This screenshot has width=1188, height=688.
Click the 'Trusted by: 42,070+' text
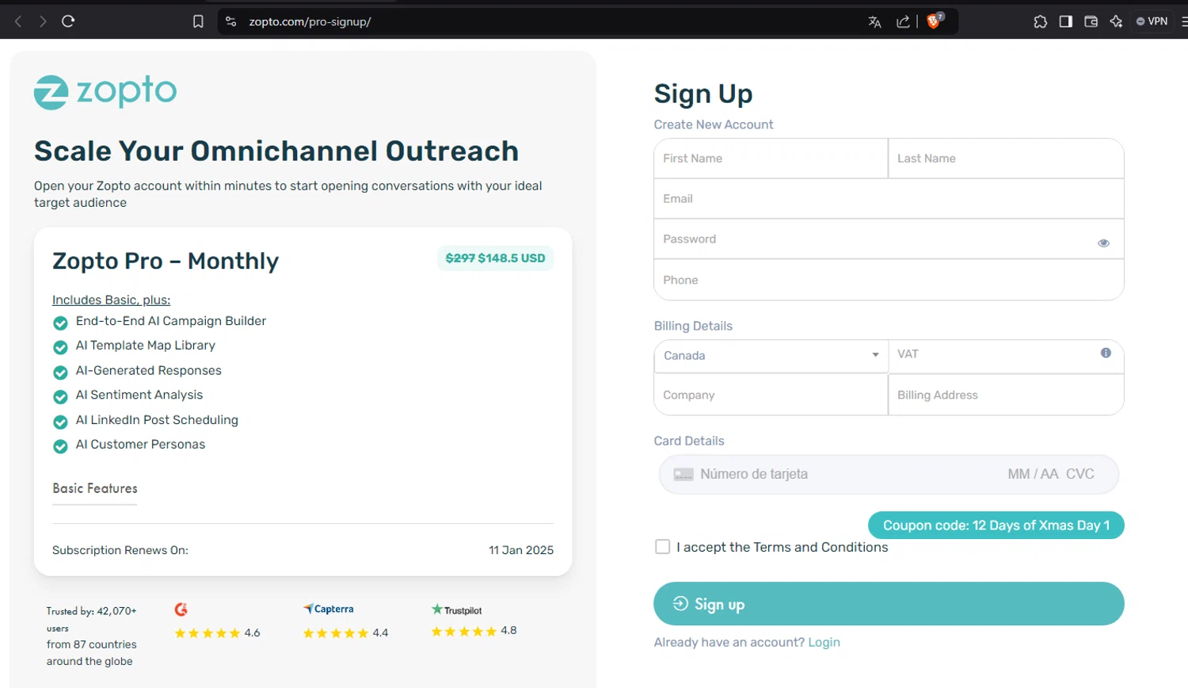point(91,611)
